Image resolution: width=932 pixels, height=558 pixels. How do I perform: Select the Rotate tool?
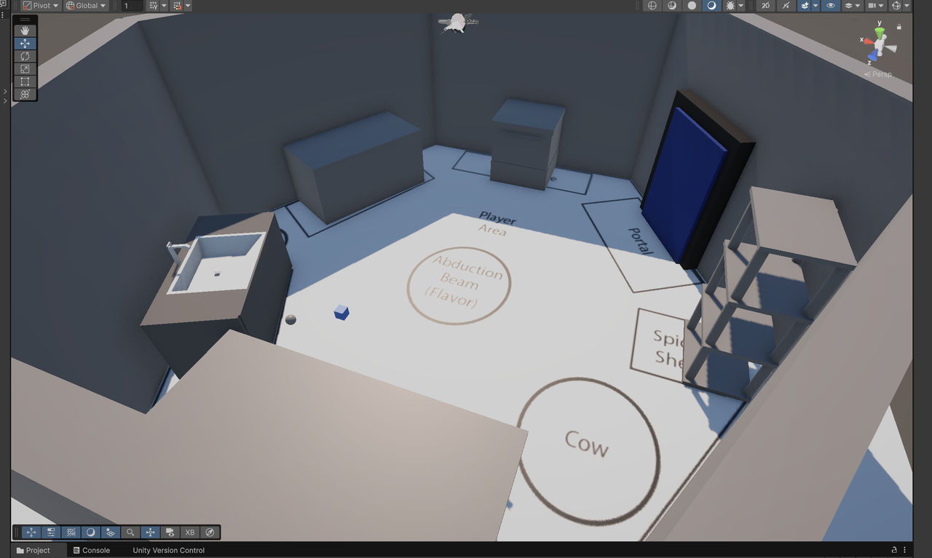pos(25,56)
